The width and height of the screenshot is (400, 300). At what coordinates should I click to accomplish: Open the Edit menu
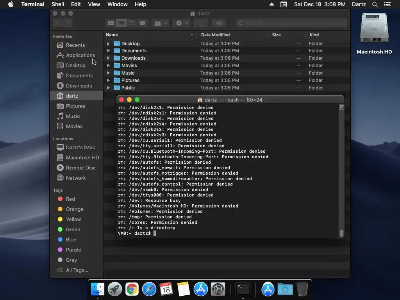76,4
